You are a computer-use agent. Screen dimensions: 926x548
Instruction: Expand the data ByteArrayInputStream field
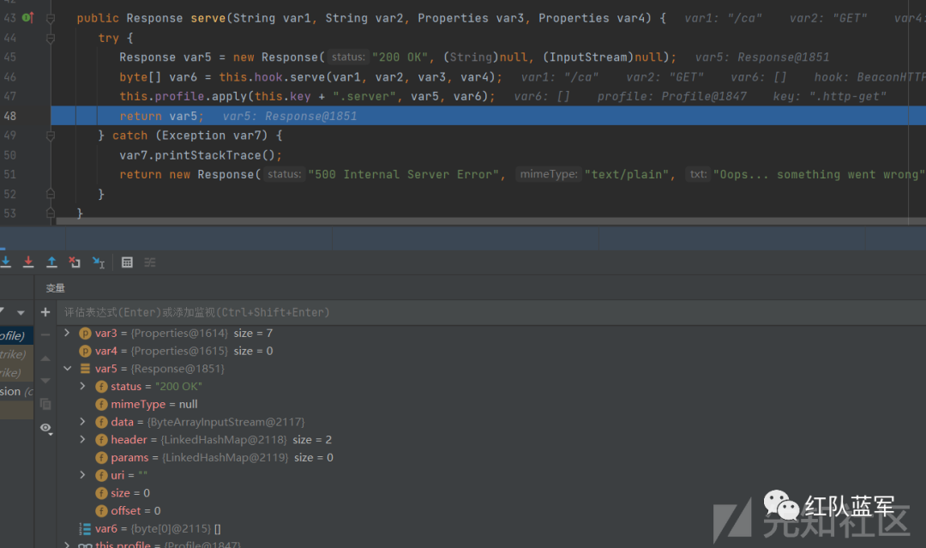coord(83,422)
